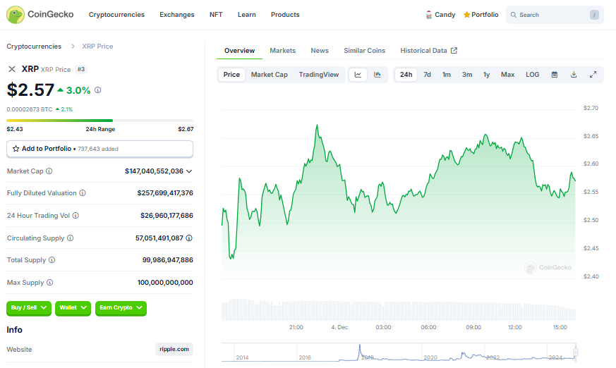This screenshot has width=616, height=368.
Task: Open the Candy link text
Action: [445, 15]
